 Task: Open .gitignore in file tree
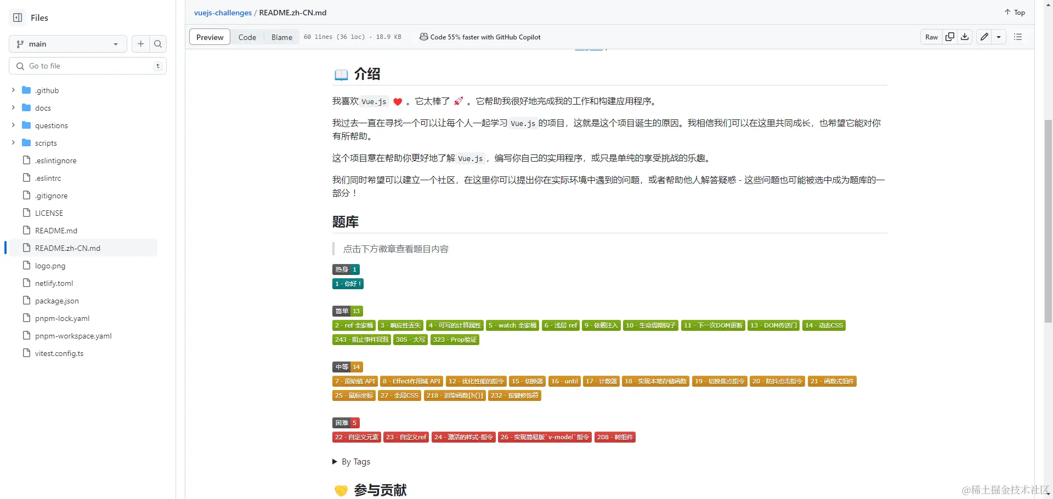51,196
